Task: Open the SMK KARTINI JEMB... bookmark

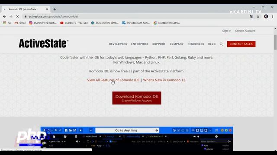Action: pyautogui.click(x=105, y=23)
